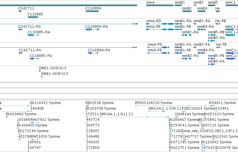Click the RP003194230.5prime EST

coord(170,106)
